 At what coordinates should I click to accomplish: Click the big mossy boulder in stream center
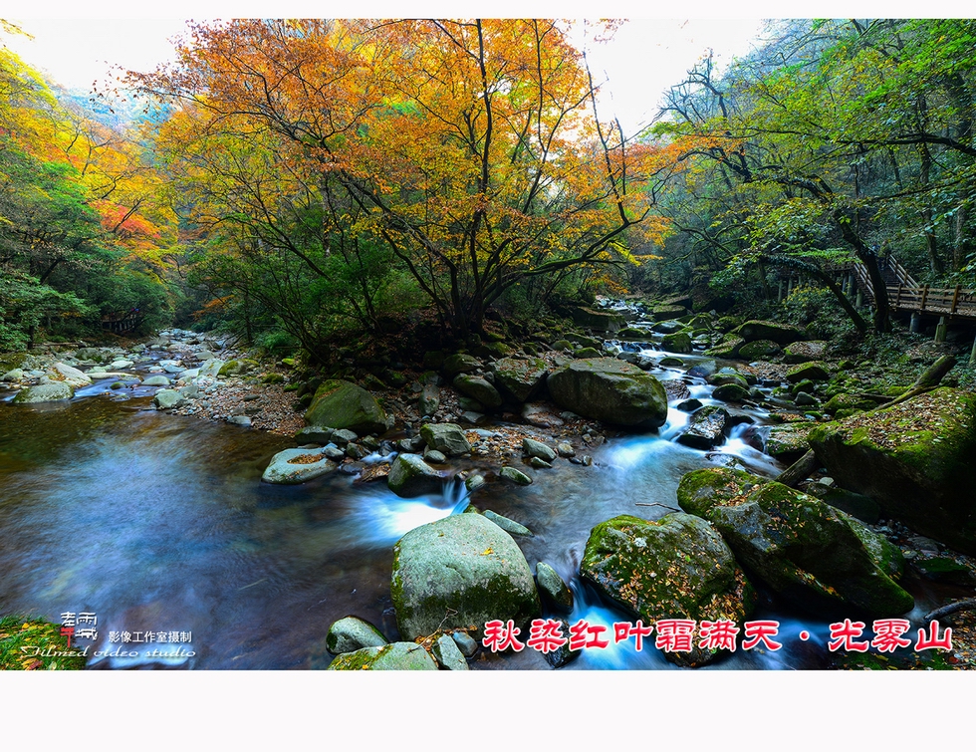pyautogui.click(x=608, y=393)
